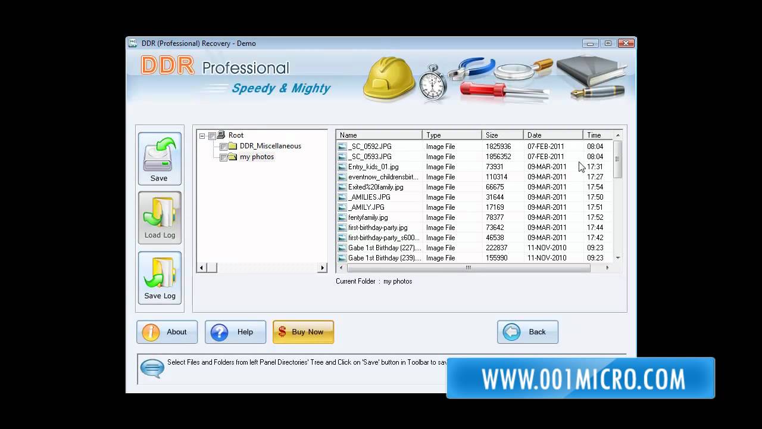Collapse the Root tree node
The height and width of the screenshot is (429, 762).
[x=202, y=136]
